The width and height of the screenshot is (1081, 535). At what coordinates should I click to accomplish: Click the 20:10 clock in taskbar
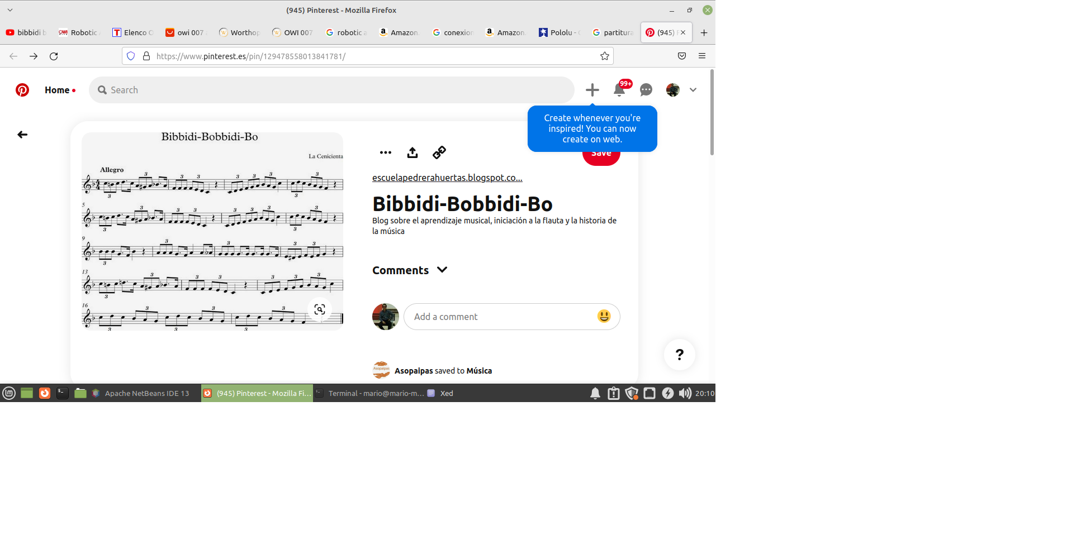(705, 393)
